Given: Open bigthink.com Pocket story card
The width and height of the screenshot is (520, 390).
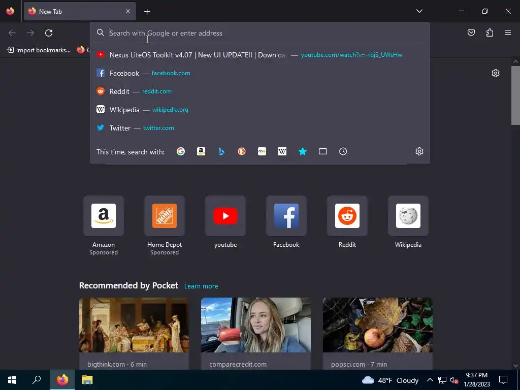Looking at the screenshot, I should (x=134, y=333).
